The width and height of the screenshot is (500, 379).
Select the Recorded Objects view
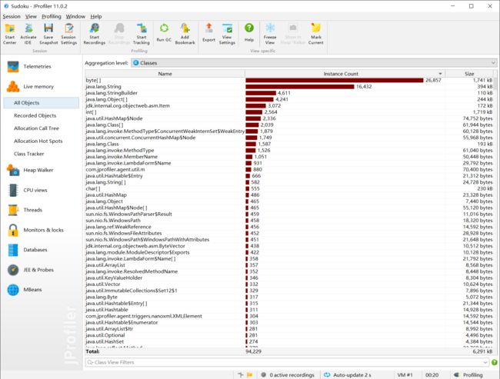[x=35, y=116]
